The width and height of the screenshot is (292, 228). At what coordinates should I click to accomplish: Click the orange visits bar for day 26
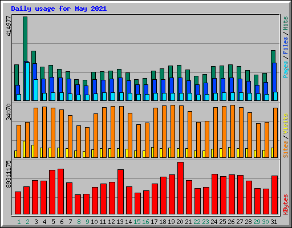point(233,131)
